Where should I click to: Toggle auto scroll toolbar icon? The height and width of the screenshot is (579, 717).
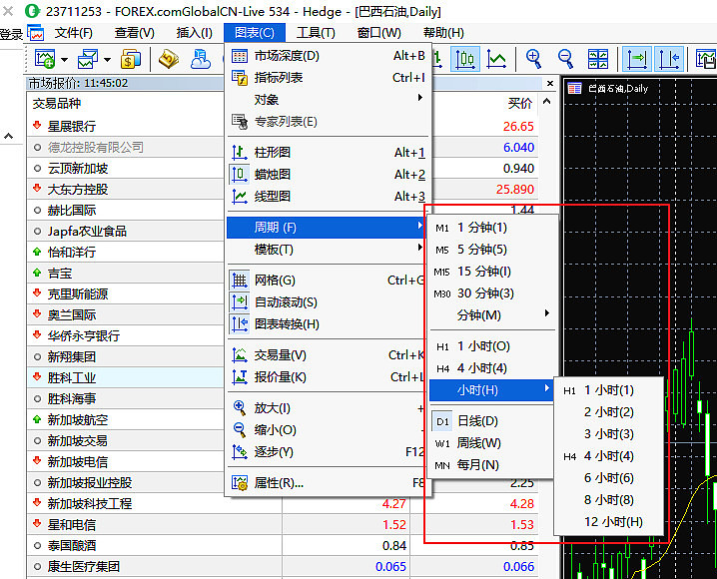click(x=636, y=59)
